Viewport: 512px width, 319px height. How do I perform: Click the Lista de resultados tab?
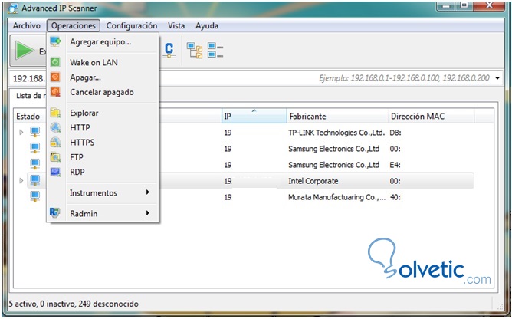31,95
